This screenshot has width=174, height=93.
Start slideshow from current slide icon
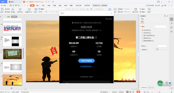coord(20,9)
